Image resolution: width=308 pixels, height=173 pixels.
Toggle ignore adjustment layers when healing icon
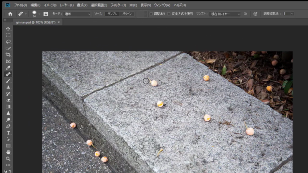coord(245,14)
